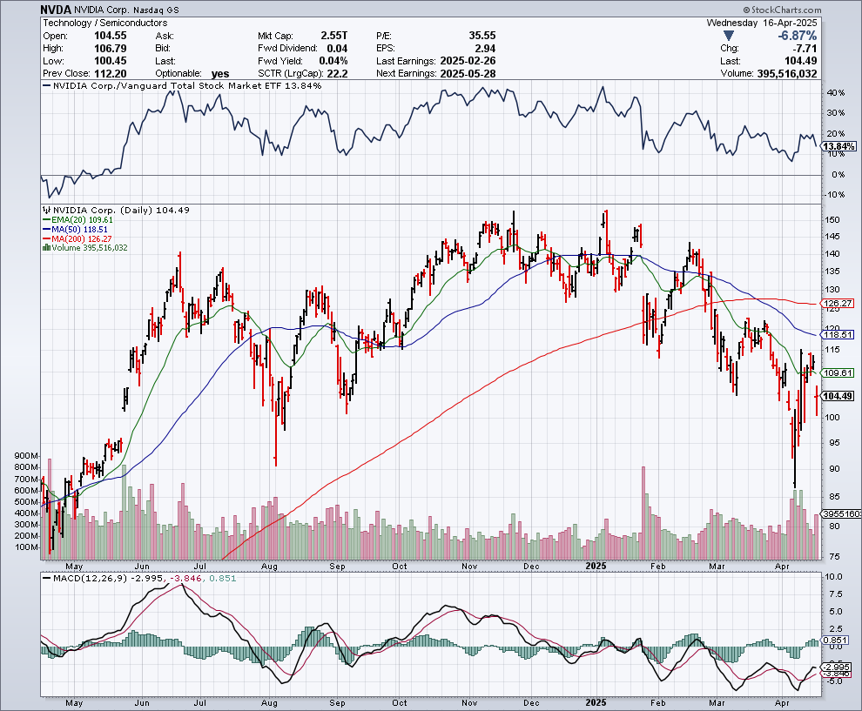Click the High value 106.79

pyautogui.click(x=110, y=49)
